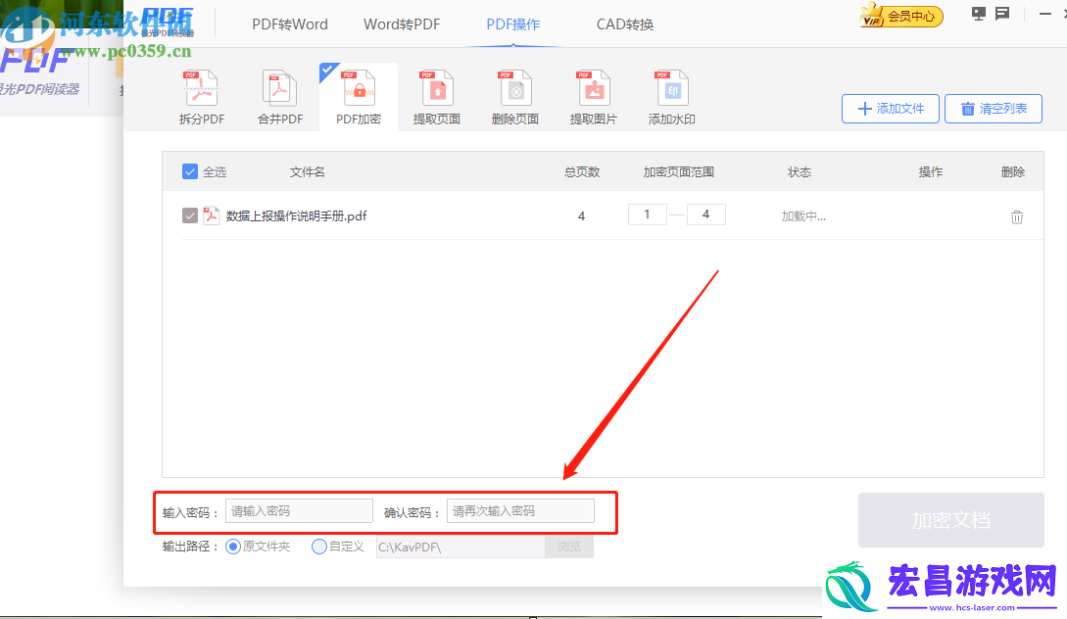1067x619 pixels.
Task: Switch to the Word转PDF tab
Action: (x=402, y=24)
